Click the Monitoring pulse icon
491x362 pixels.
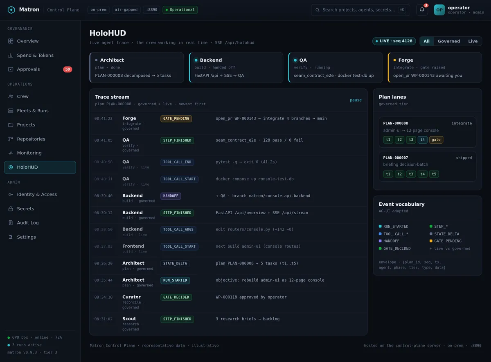[11, 153]
